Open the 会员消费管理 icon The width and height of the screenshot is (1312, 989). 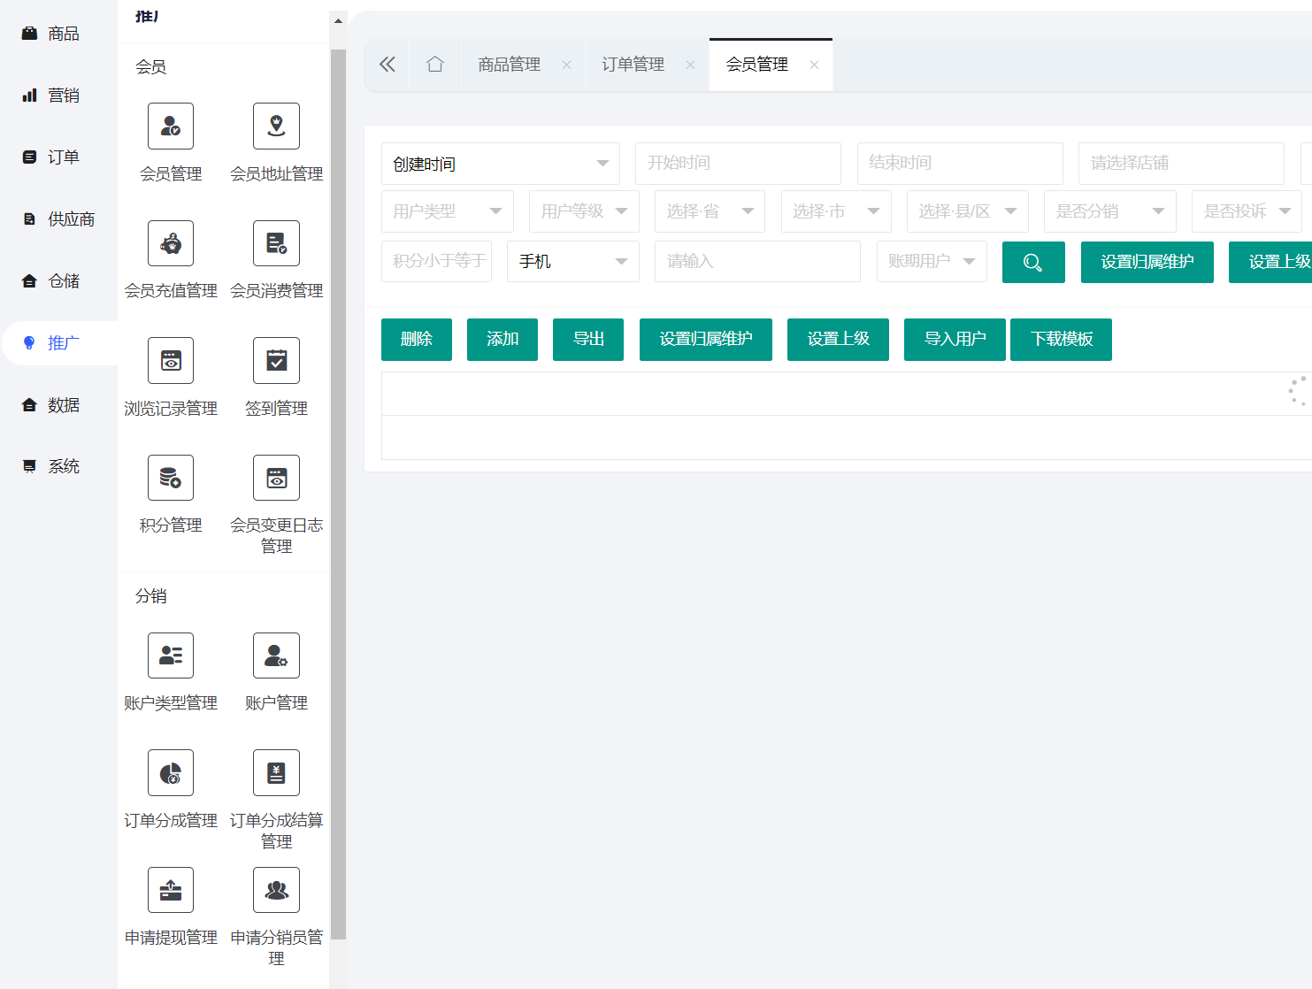tap(276, 243)
